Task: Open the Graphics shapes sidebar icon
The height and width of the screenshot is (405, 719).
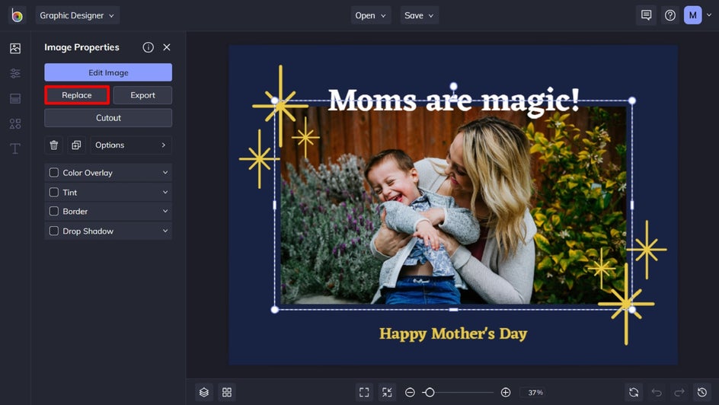Action: coord(15,123)
